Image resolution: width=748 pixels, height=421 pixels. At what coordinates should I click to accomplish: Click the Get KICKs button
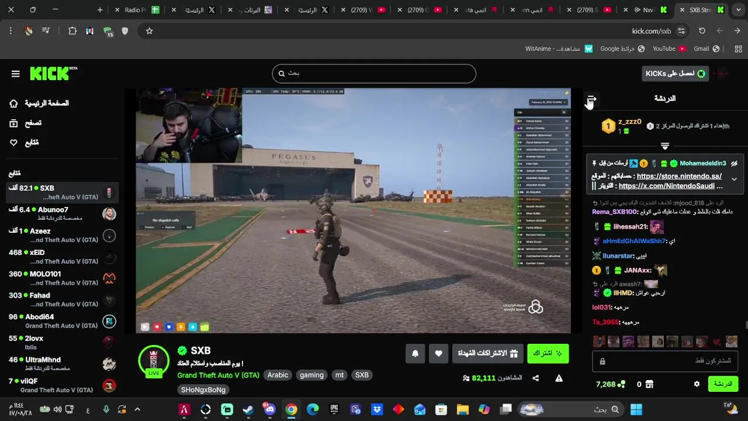click(675, 74)
